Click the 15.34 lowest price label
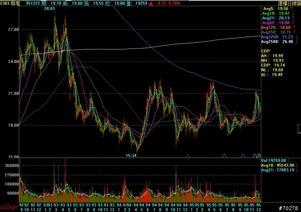 [131, 156]
